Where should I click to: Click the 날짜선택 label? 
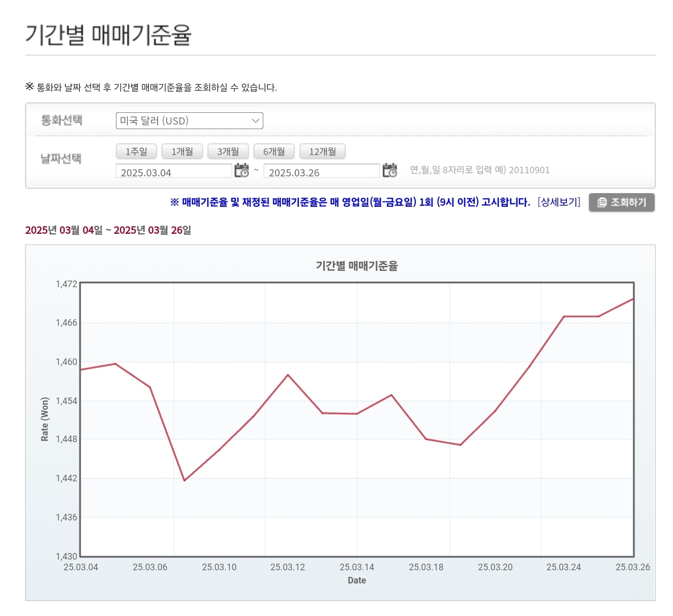coord(61,159)
